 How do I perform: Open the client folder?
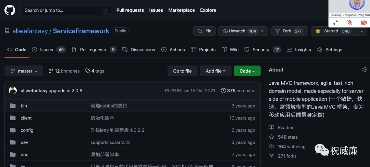[26, 118]
